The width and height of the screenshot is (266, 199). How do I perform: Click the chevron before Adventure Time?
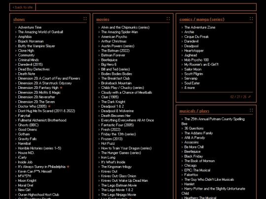pos(16,28)
